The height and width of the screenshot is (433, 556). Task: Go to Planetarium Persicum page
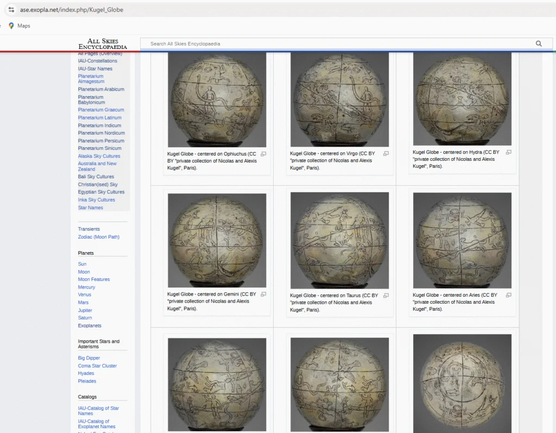(101, 141)
